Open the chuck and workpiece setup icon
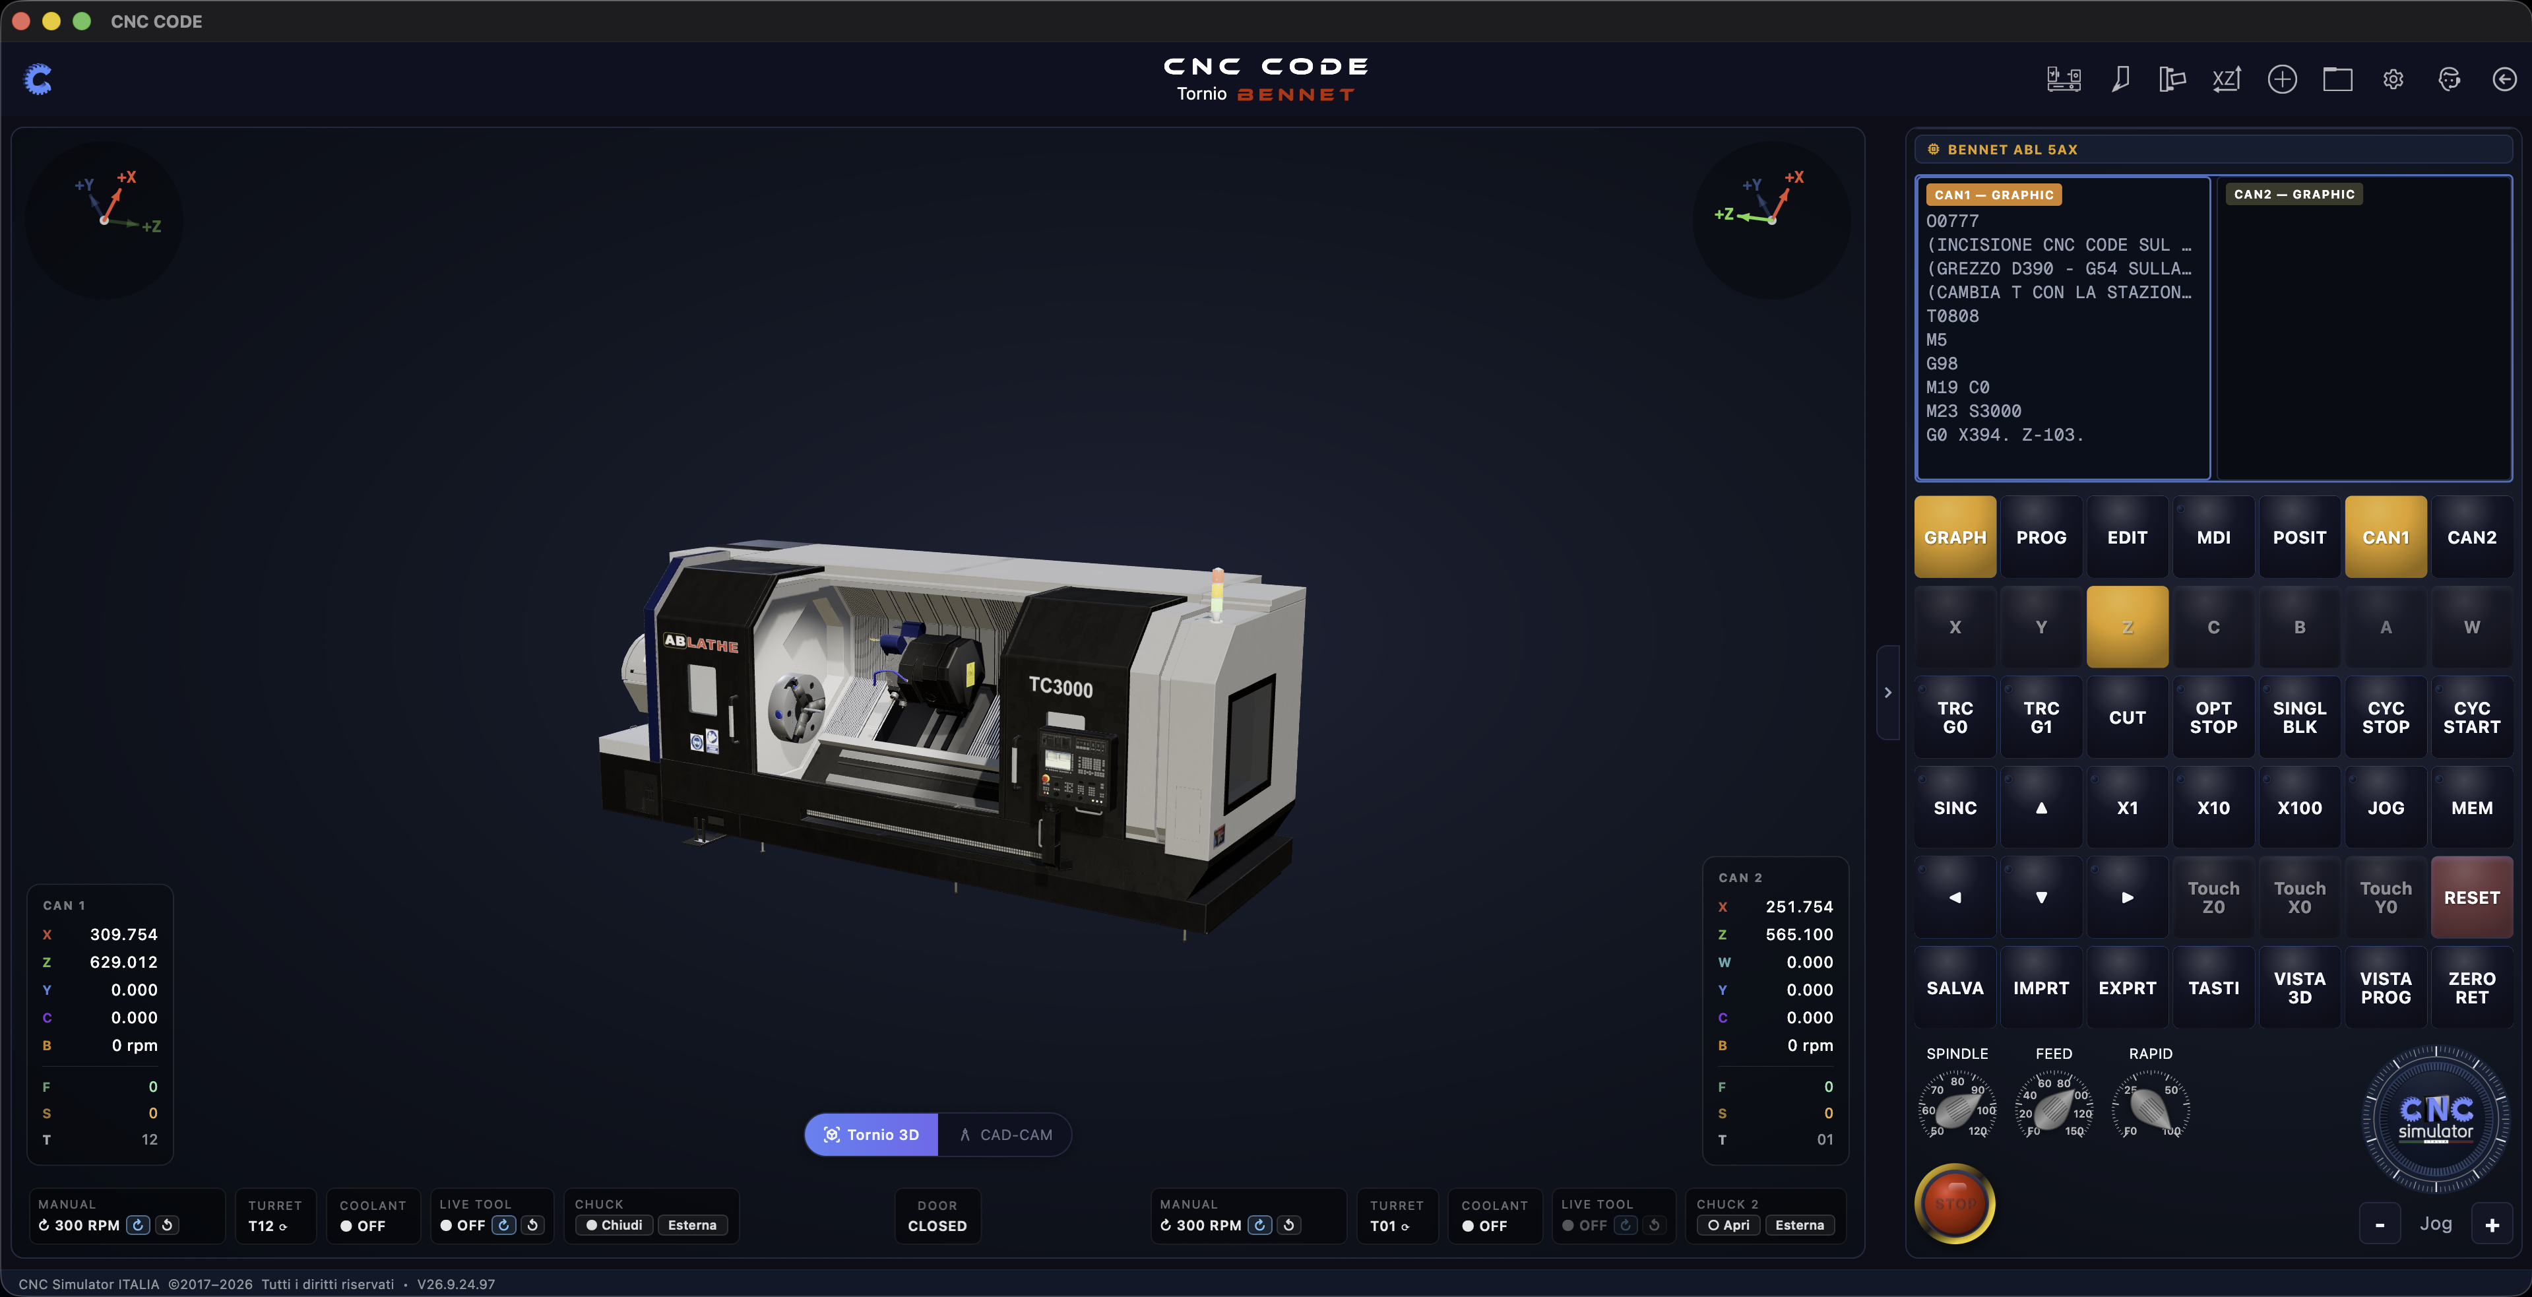This screenshot has height=1297, width=2532. [x=2171, y=80]
